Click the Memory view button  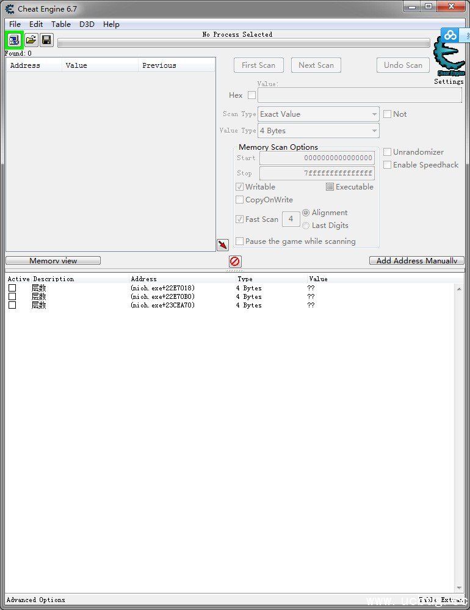[53, 261]
